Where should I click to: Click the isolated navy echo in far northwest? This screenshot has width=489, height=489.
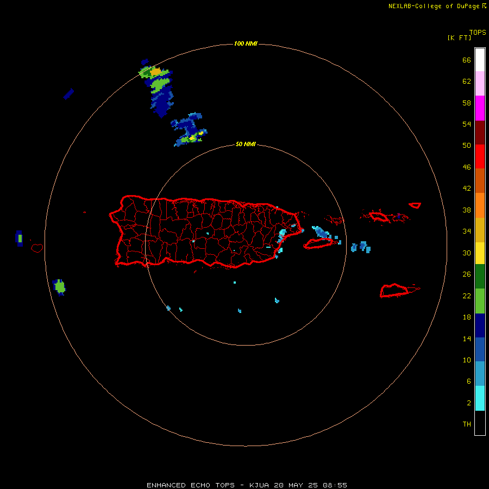68,94
